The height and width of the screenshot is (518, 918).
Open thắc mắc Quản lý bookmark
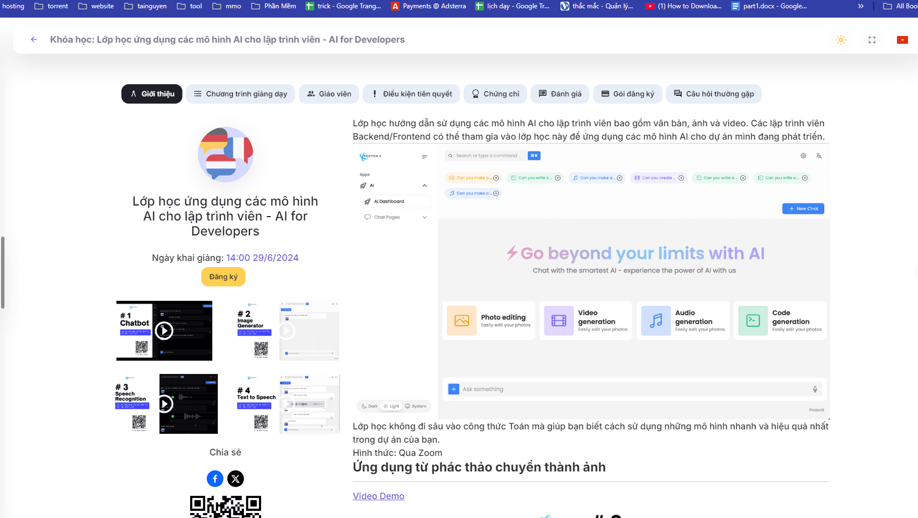[597, 6]
